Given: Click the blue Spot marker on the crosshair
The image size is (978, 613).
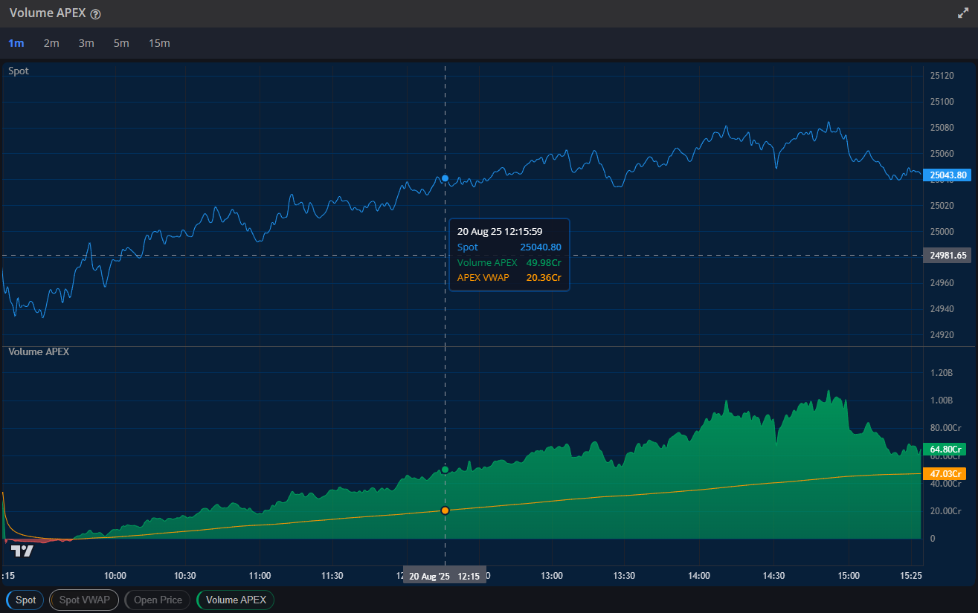Looking at the screenshot, I should tap(445, 178).
